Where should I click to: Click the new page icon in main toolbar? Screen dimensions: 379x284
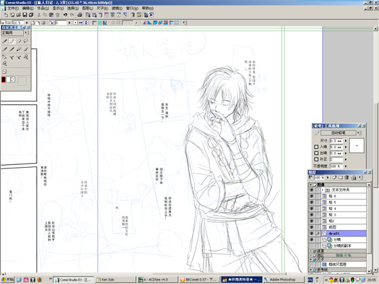point(6,15)
